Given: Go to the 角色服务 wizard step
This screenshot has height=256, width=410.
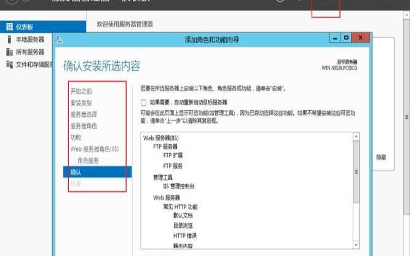Looking at the screenshot, I should (88, 161).
